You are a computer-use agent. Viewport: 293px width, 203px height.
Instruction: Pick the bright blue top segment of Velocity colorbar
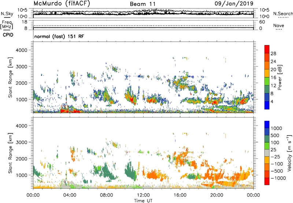[x=267, y=125]
